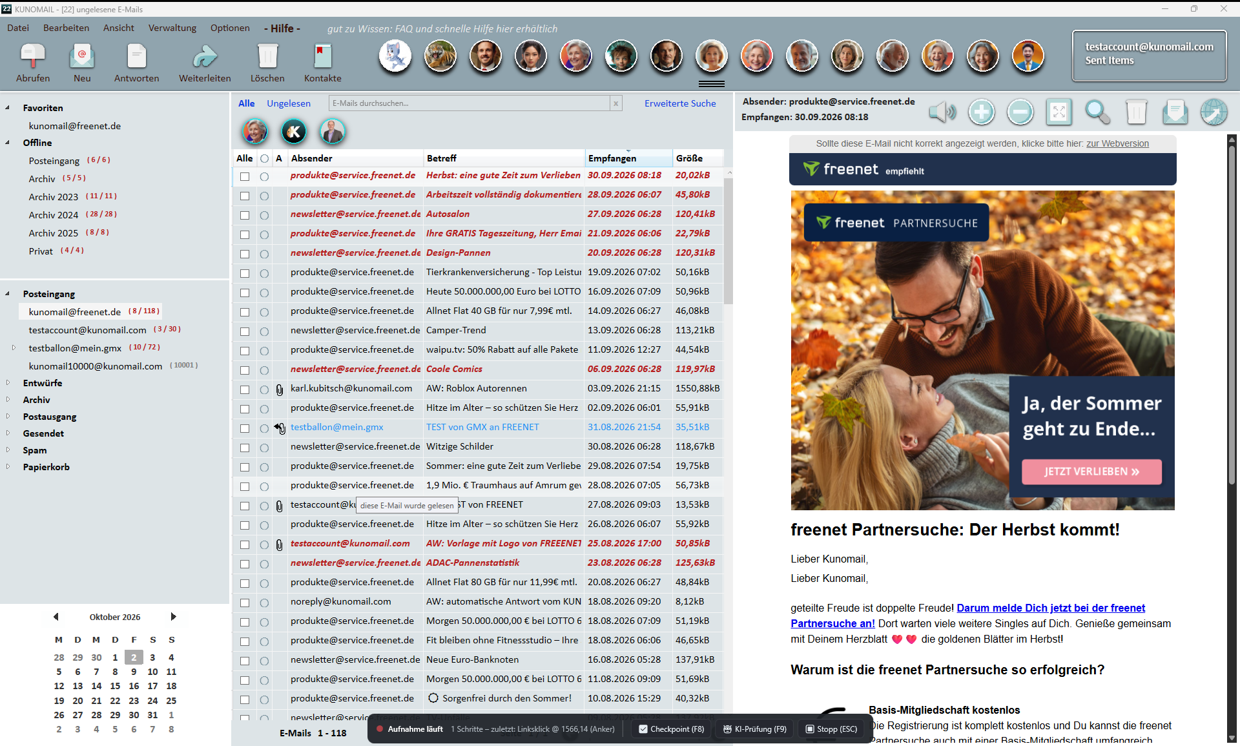Click the email preview vertical scrollbar
The width and height of the screenshot is (1240, 746).
click(x=1232, y=313)
